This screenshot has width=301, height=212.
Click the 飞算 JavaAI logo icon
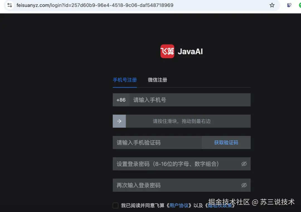[167, 51]
